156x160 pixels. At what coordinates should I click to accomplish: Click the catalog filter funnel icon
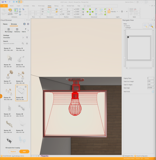[27, 37]
